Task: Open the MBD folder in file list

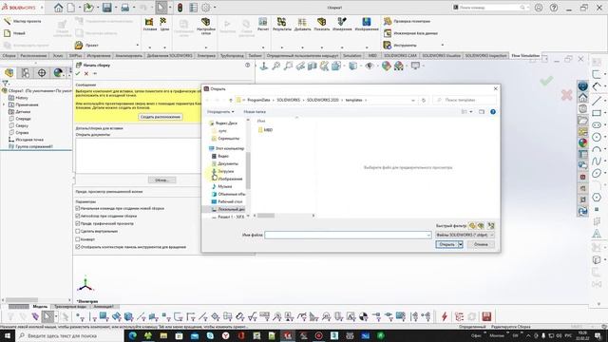Action: click(265, 130)
